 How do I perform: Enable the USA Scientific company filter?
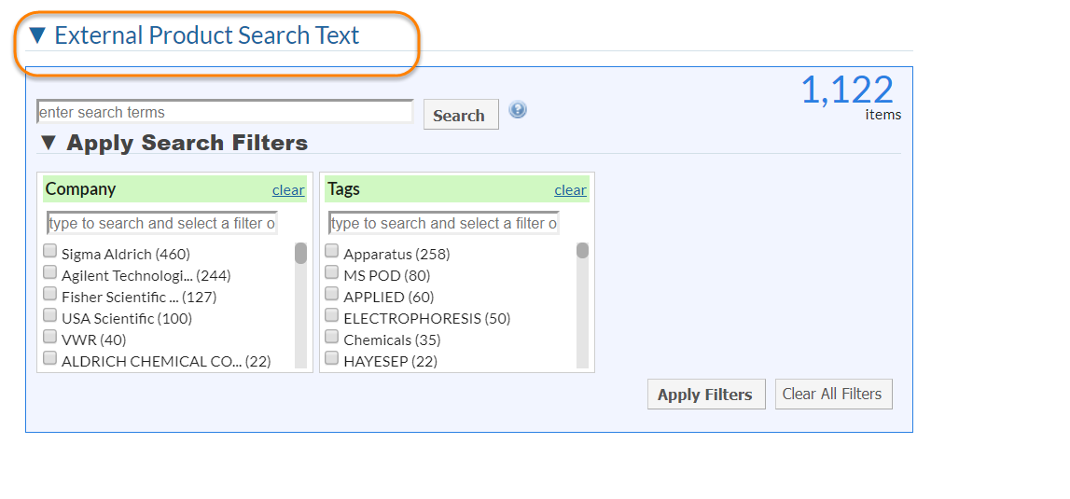pyautogui.click(x=50, y=315)
